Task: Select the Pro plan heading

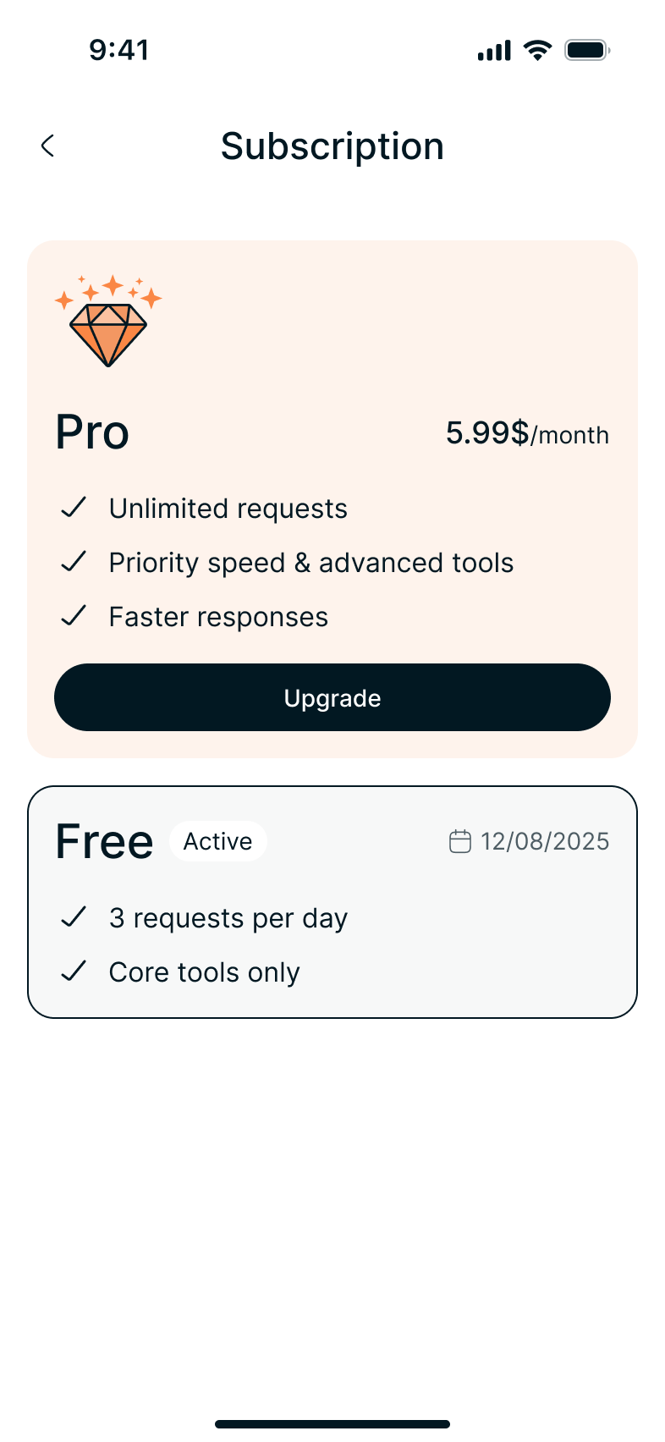Action: pos(92,432)
